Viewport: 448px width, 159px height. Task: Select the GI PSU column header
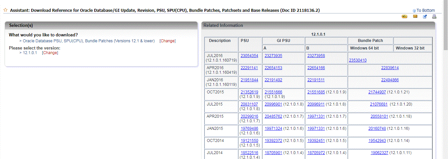(x=284, y=41)
